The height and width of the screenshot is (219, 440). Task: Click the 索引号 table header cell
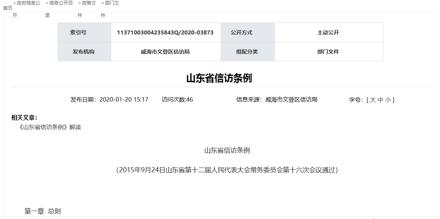[78, 33]
